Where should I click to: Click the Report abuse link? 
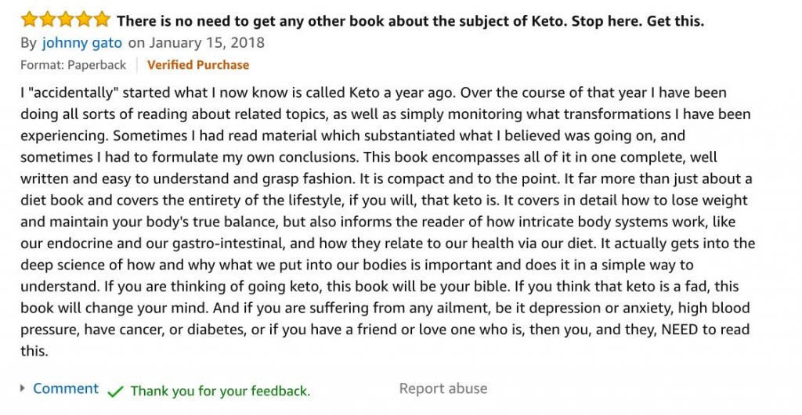click(443, 388)
